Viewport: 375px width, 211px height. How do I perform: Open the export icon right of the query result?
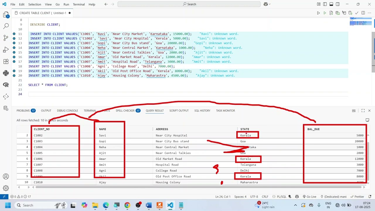point(367,120)
